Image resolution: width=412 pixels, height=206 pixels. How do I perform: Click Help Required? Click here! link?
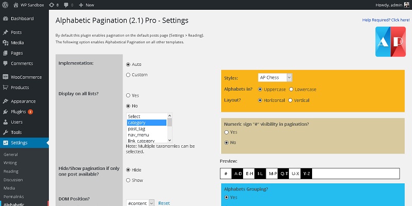point(386,20)
